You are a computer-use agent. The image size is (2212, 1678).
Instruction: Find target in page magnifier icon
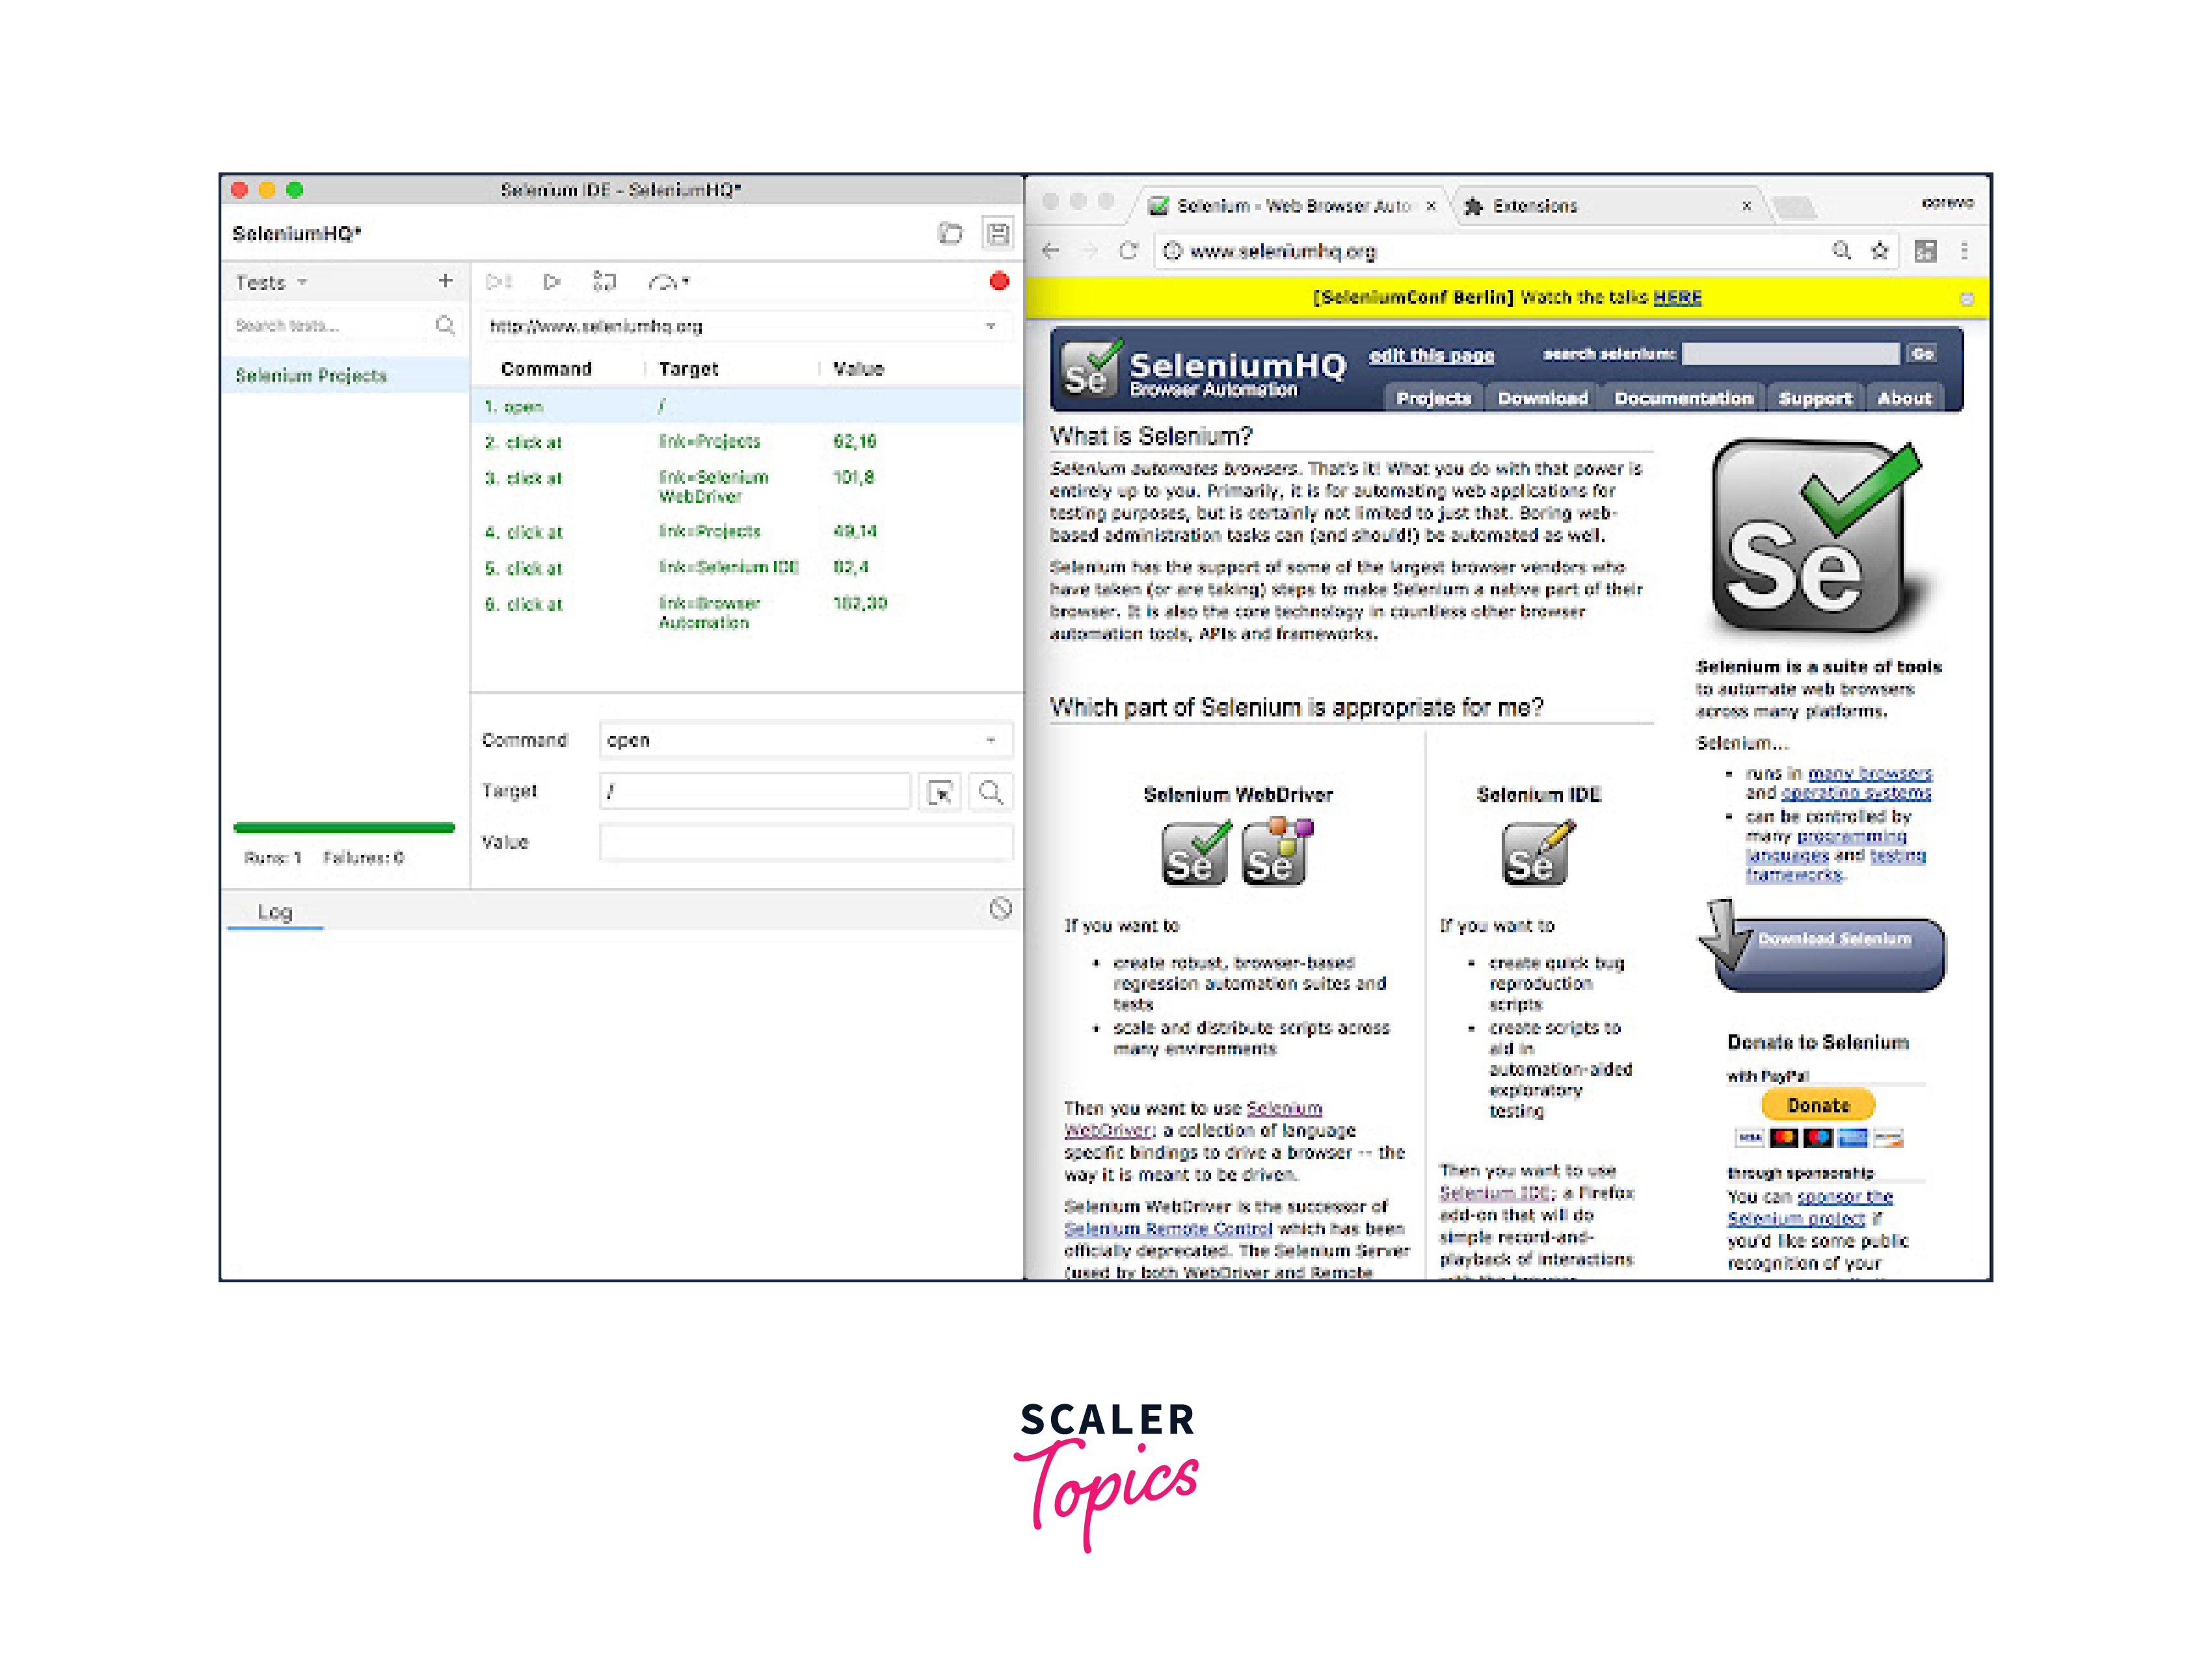pos(990,791)
